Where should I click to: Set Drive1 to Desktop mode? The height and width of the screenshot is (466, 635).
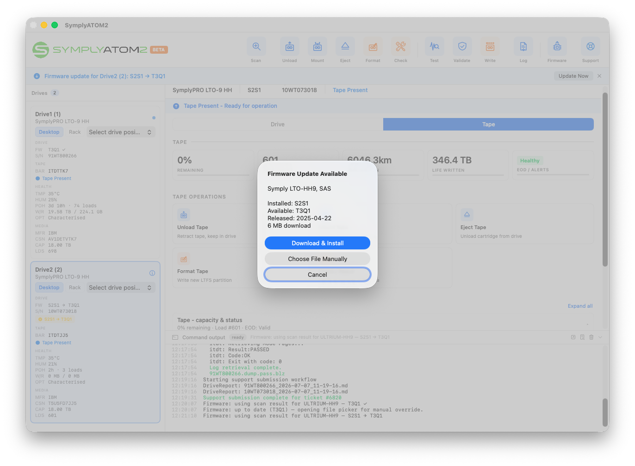pyautogui.click(x=49, y=132)
